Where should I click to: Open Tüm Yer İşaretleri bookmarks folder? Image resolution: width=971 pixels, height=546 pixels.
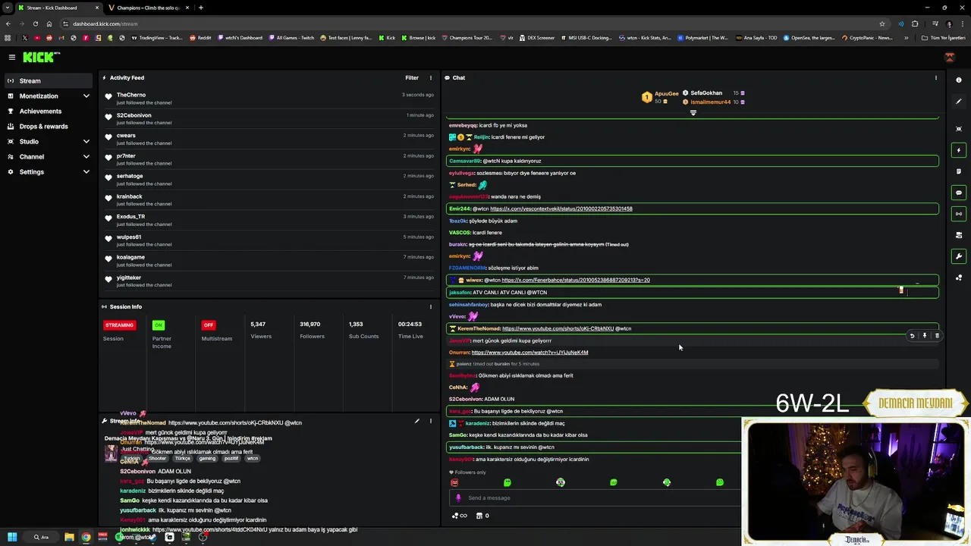click(944, 38)
